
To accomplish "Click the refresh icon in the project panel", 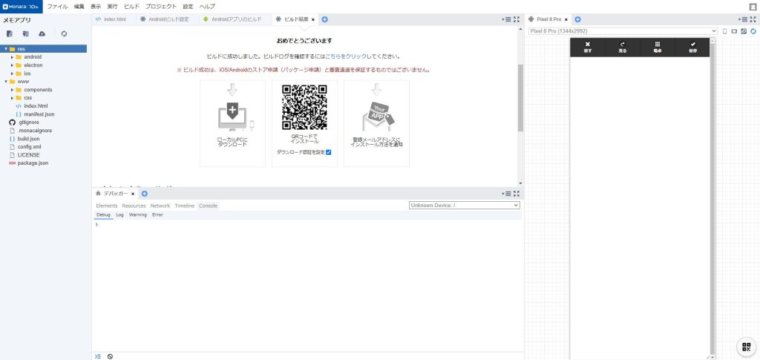I will [x=64, y=33].
